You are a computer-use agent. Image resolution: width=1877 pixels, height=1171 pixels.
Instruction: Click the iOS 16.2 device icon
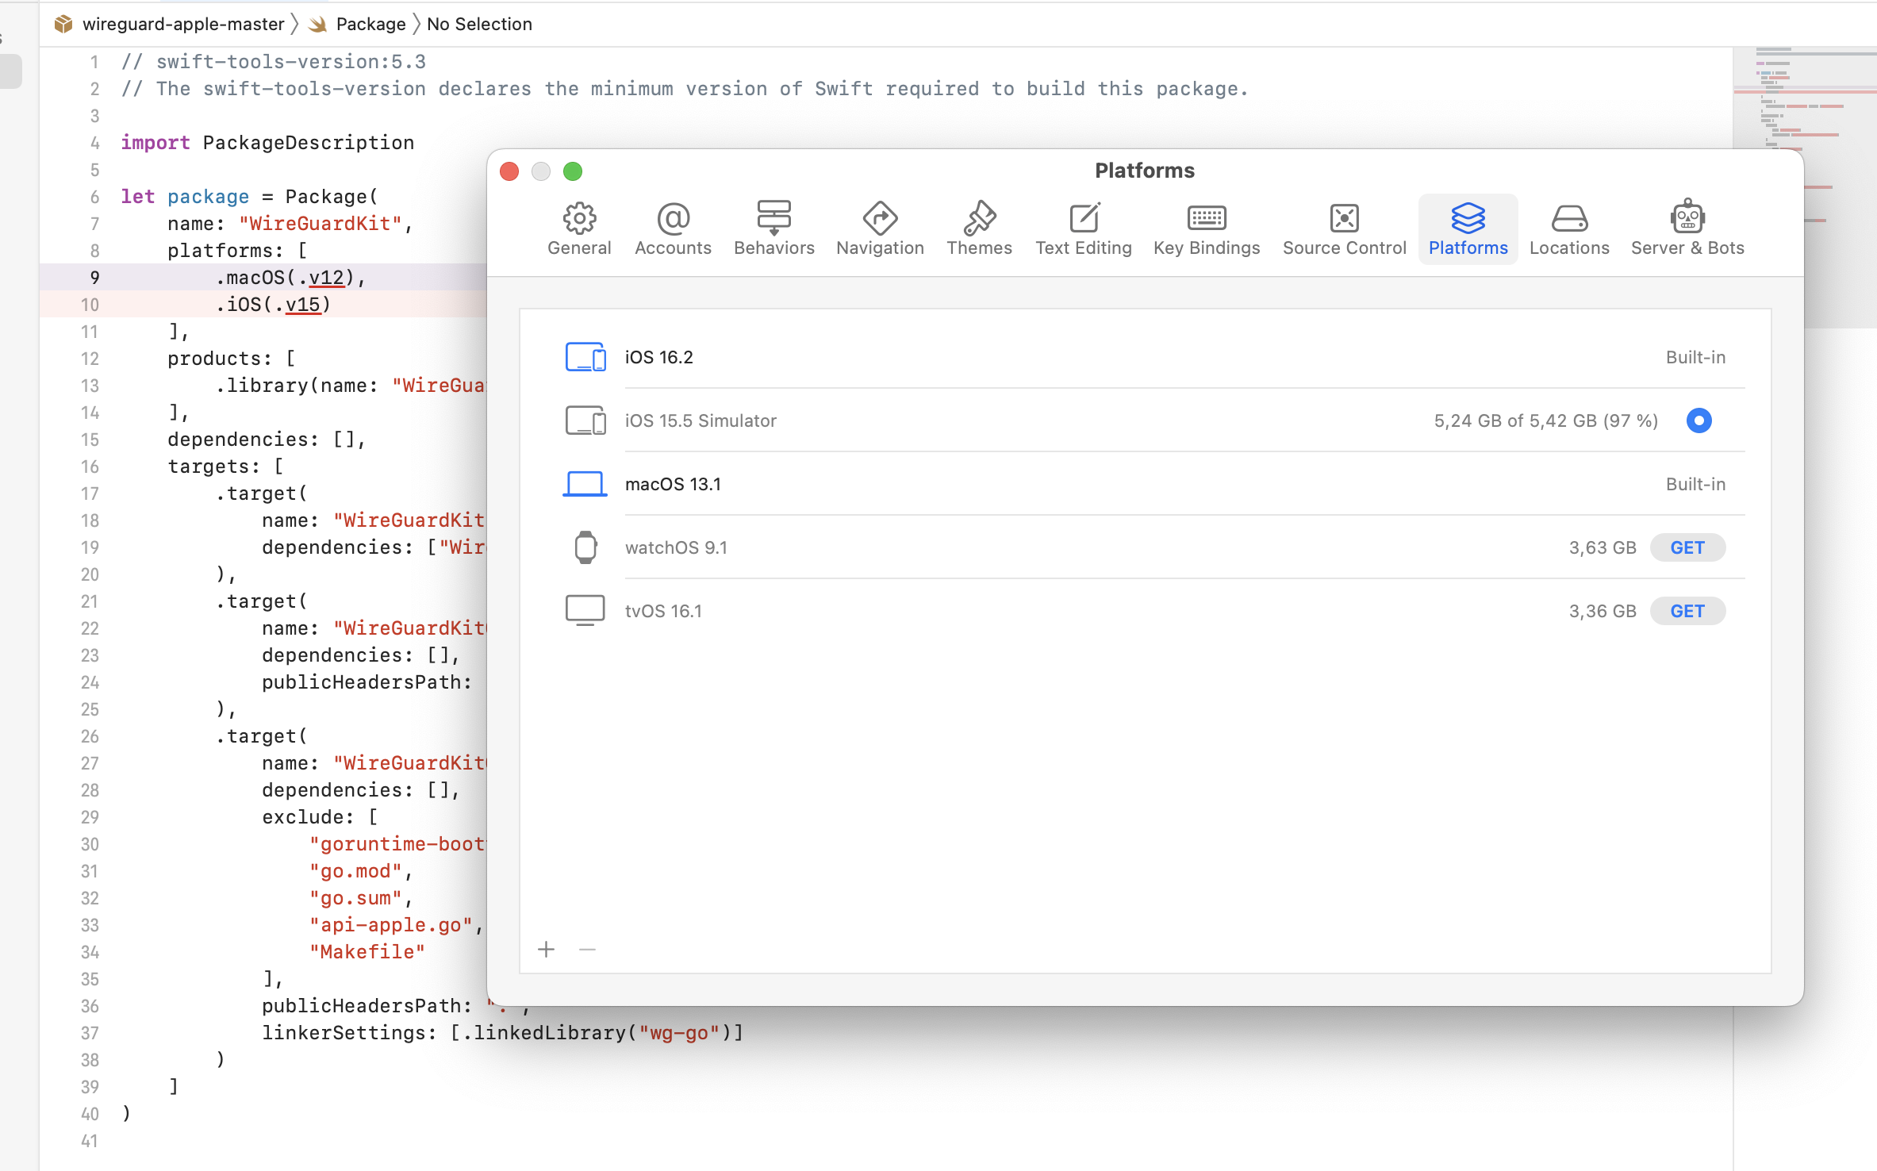585,357
